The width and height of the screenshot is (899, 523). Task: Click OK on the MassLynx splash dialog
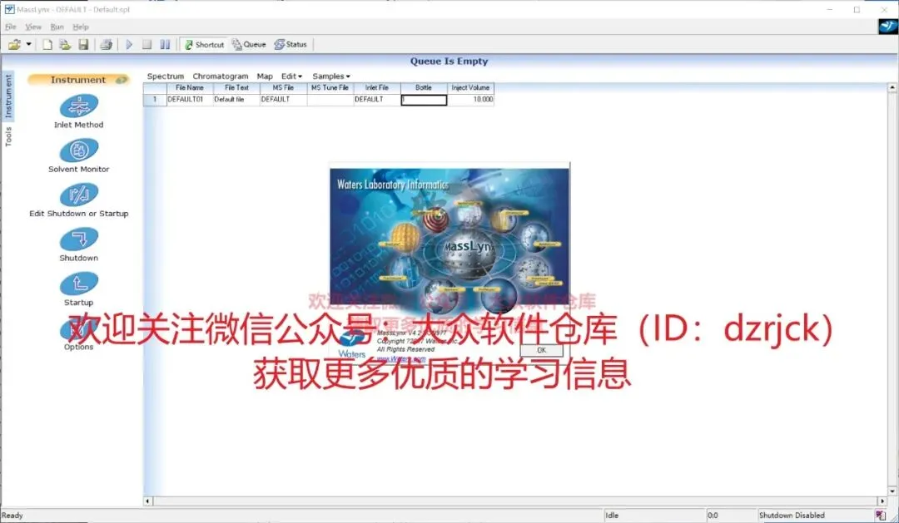point(541,350)
